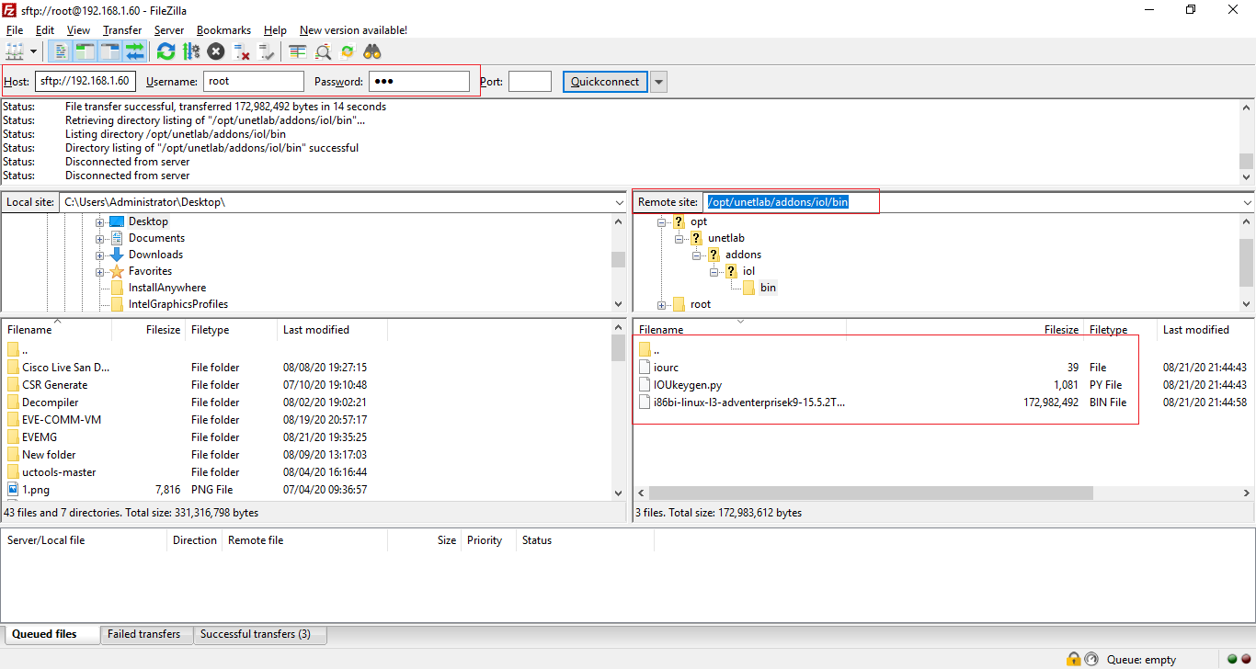This screenshot has width=1256, height=669.
Task: Click the padlock encryption icon in status bar
Action: click(x=1073, y=659)
